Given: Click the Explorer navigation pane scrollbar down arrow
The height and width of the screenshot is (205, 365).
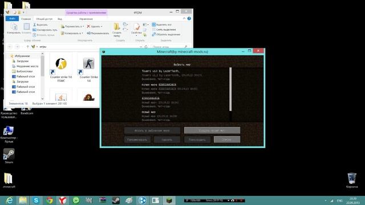Looking at the screenshot, I should point(42,99).
